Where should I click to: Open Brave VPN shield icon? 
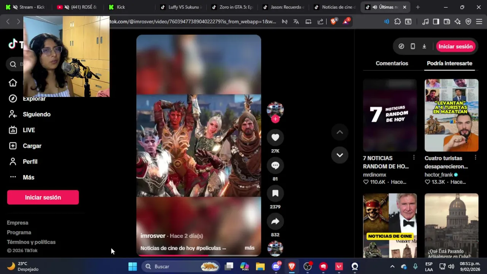(x=468, y=22)
